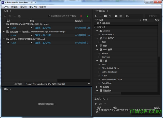
Task: Click queue horizontal scrollbar
Action: click(x=30, y=80)
